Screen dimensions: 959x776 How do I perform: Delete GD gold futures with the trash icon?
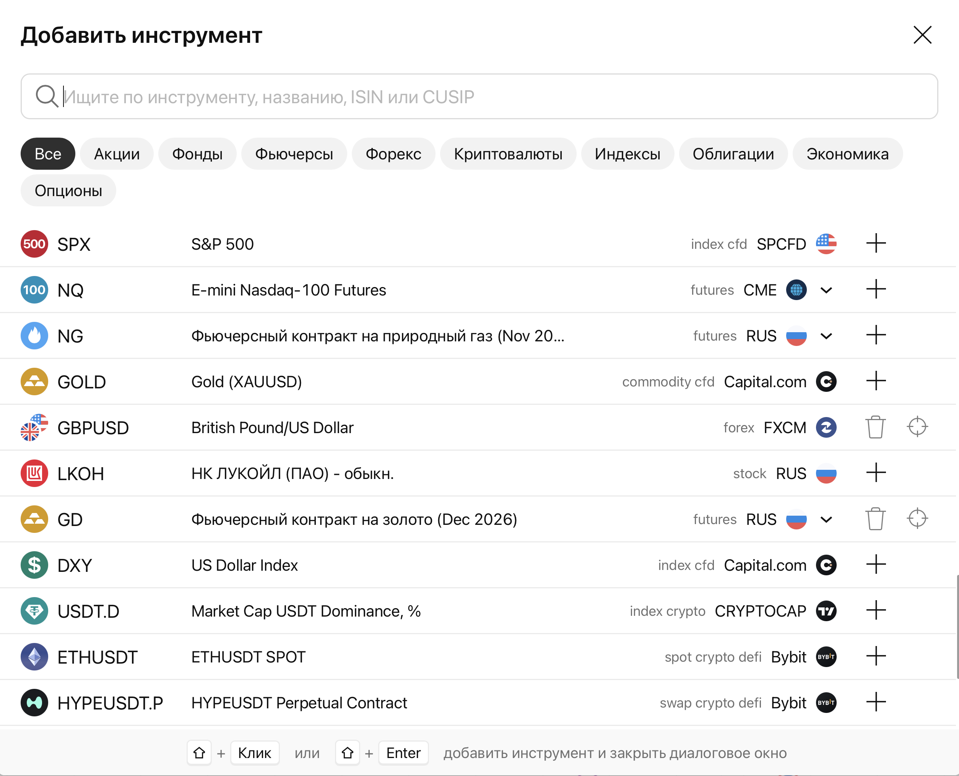[875, 519]
